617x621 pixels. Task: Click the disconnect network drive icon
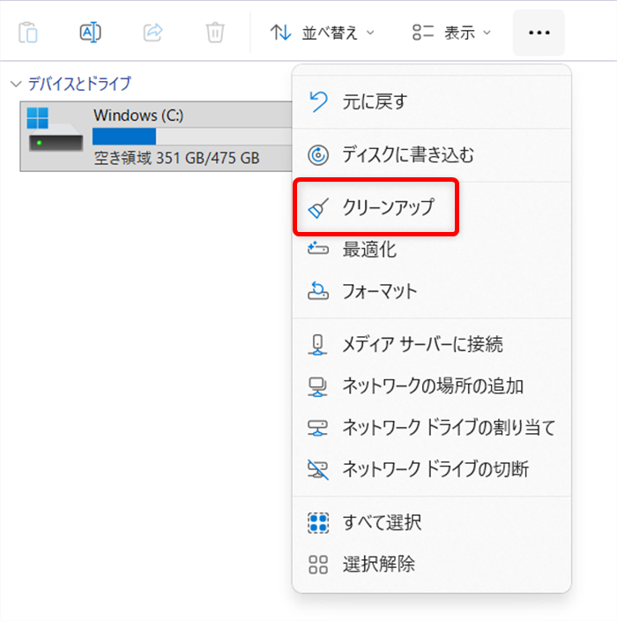tap(318, 469)
